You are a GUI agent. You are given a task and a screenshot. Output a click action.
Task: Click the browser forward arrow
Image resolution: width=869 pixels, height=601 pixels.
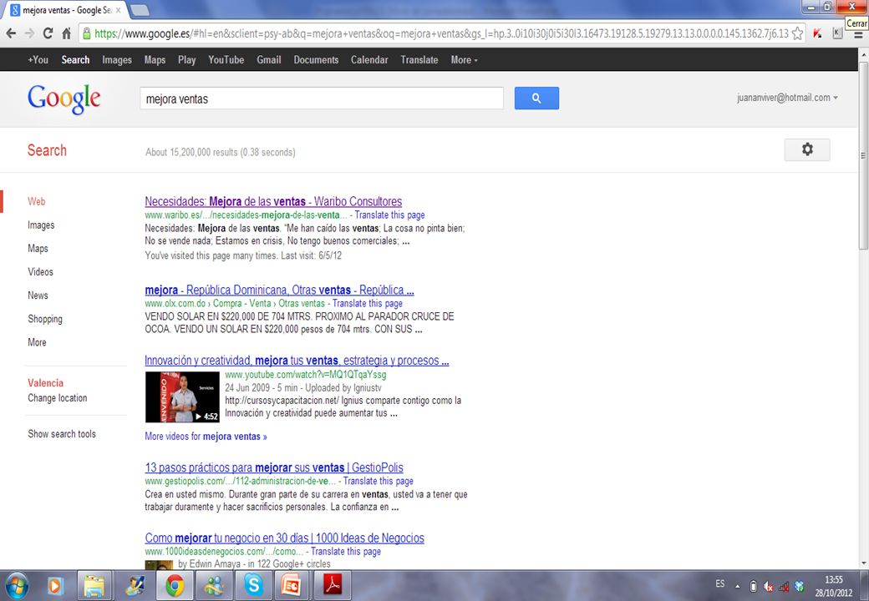(x=29, y=33)
